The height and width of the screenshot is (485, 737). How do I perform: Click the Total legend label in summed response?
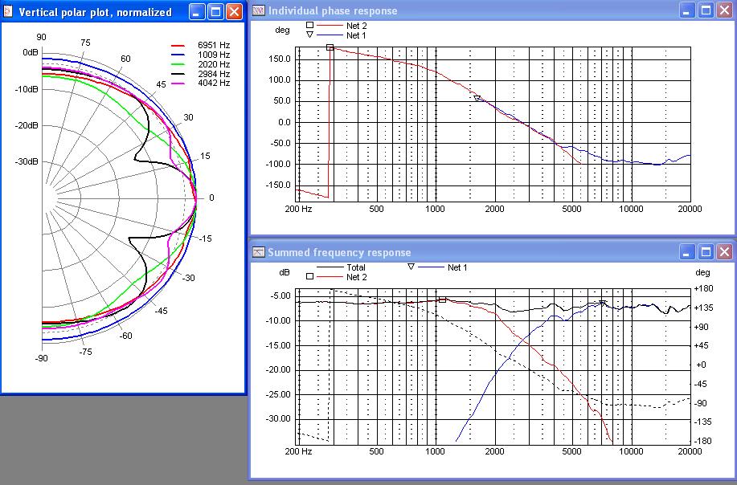355,267
